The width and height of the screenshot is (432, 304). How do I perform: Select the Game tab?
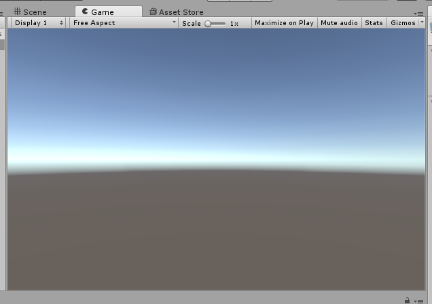pyautogui.click(x=109, y=12)
